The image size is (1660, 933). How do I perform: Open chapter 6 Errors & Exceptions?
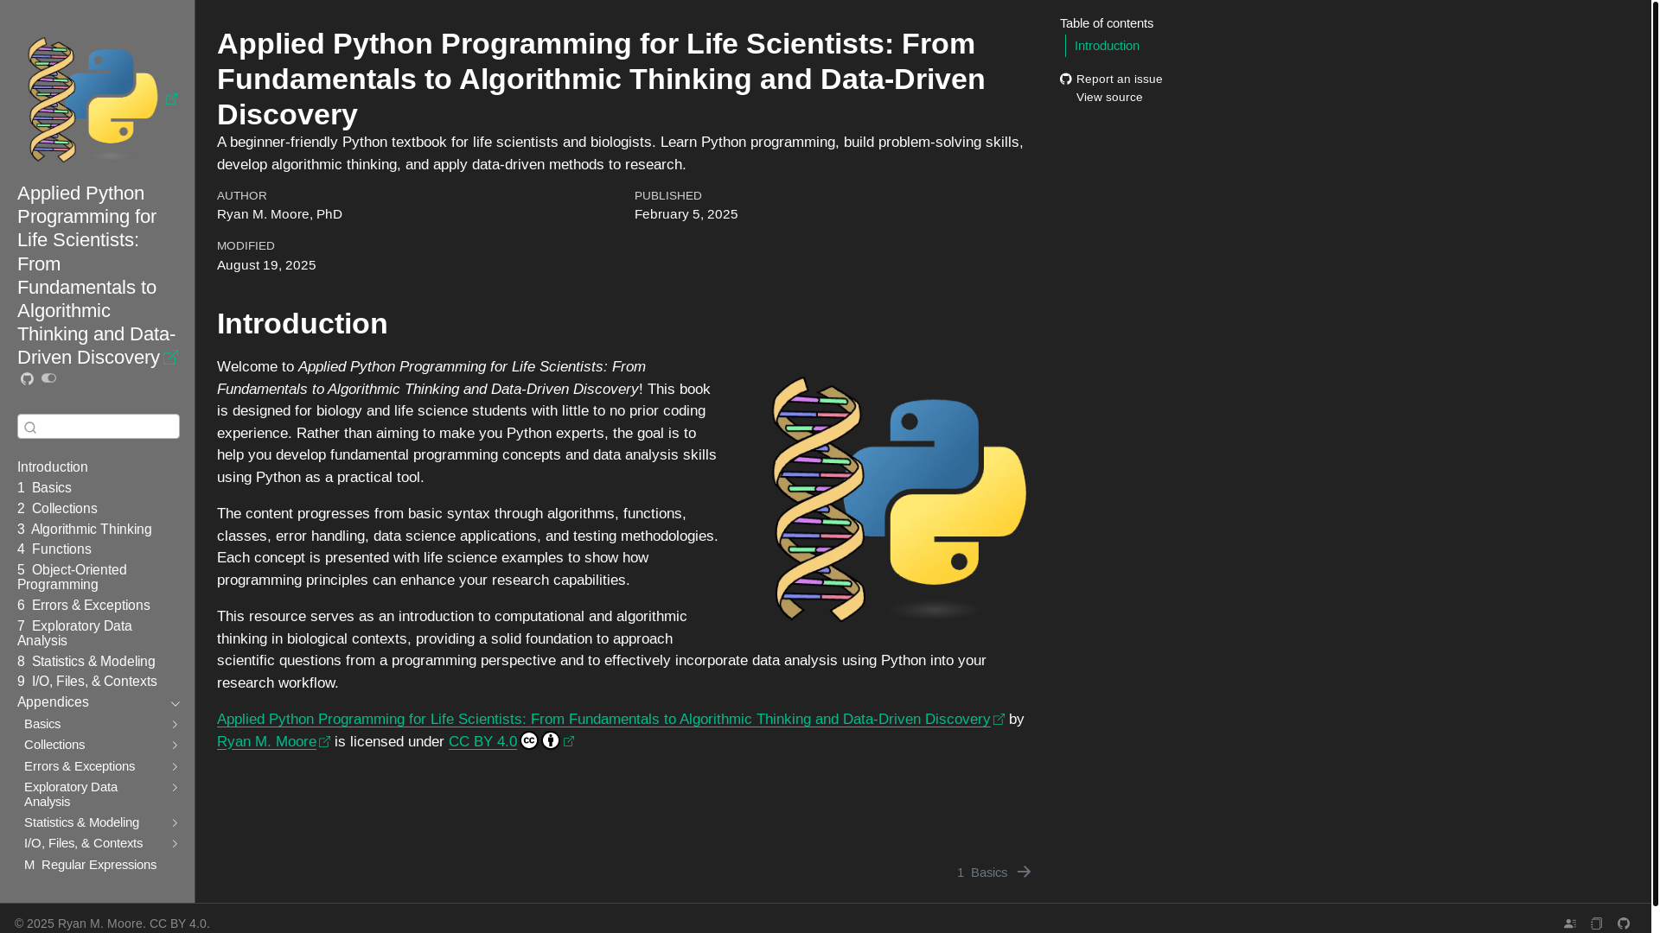click(84, 606)
